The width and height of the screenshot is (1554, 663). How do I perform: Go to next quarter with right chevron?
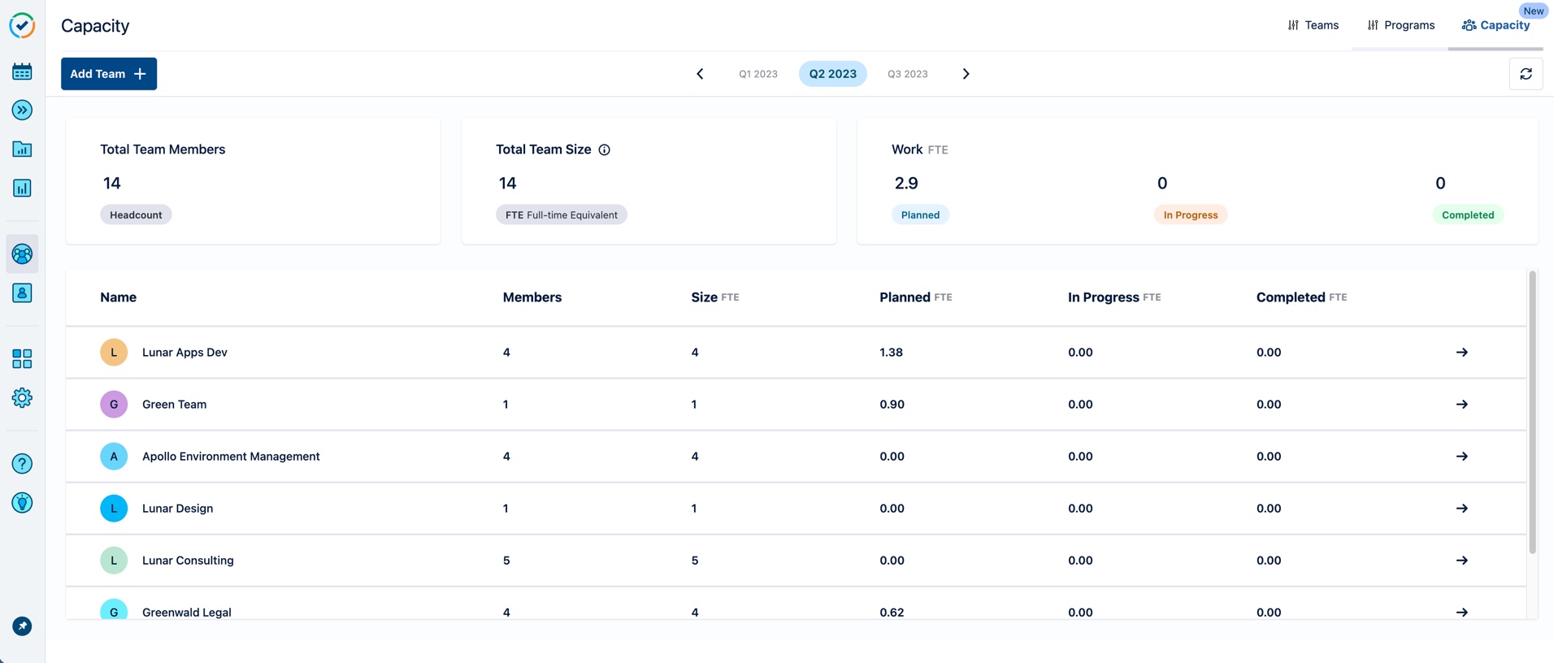coord(966,74)
